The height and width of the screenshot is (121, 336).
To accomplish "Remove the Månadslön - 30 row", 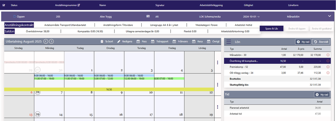I will [328, 55].
